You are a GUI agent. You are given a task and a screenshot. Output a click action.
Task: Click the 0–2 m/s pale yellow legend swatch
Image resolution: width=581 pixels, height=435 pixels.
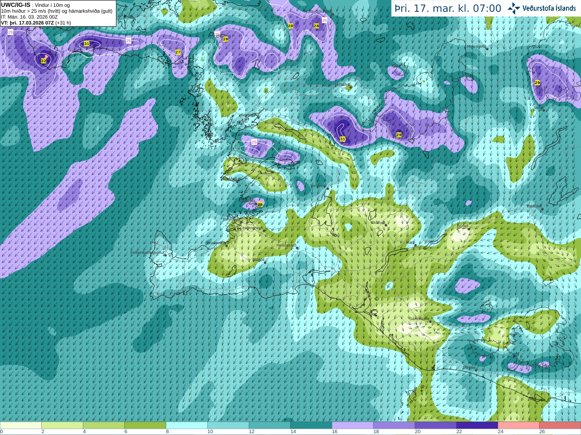coord(21,425)
